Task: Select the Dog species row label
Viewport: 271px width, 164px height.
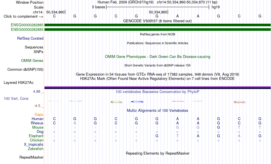Action: 40,132
